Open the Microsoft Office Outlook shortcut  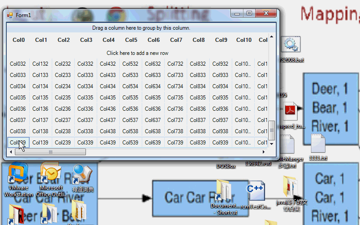pyautogui.click(x=51, y=180)
